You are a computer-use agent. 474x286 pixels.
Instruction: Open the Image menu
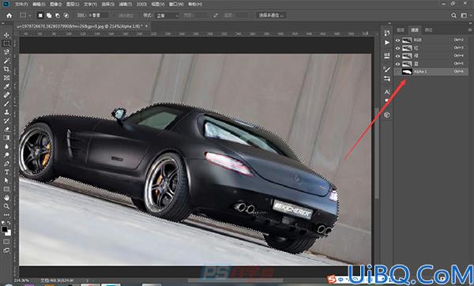[x=55, y=4]
